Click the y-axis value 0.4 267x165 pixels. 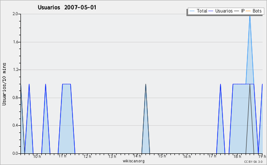[x=15, y=125]
